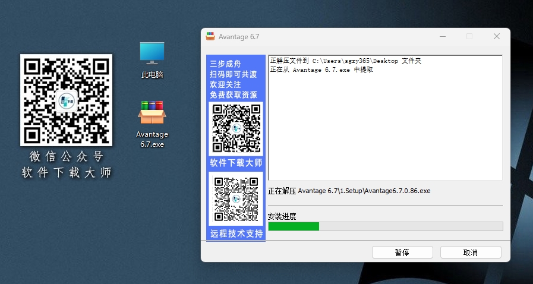This screenshot has height=284, width=533.
Task: Click the 取消 button
Action: coord(471,253)
